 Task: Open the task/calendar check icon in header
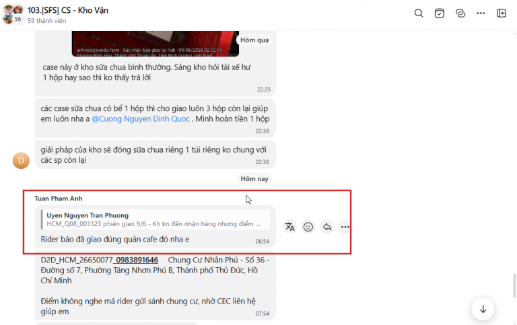(x=439, y=13)
